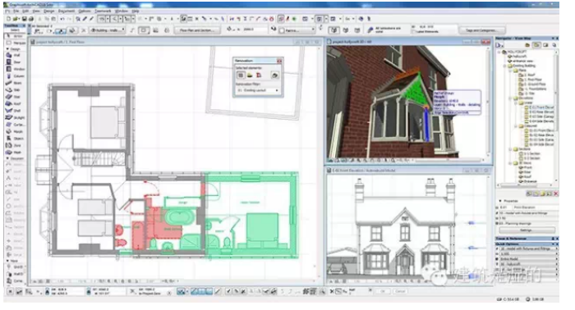Click Settings button in Navigator Properties
575x310 pixels.
coord(527,230)
